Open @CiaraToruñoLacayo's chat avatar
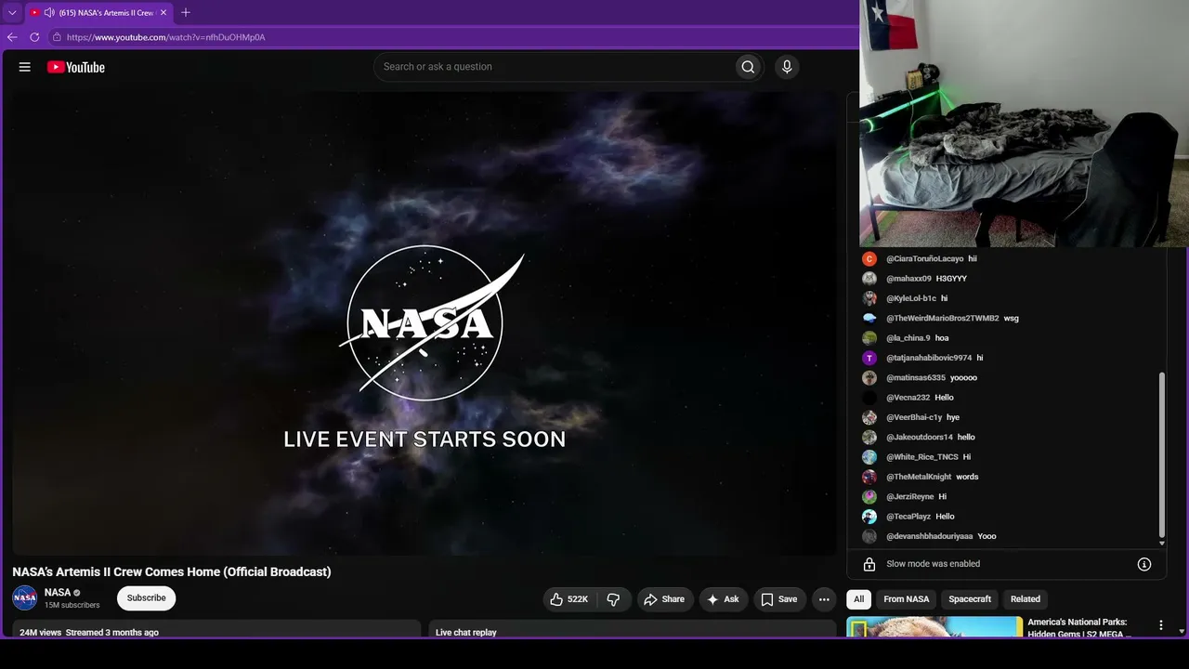The width and height of the screenshot is (1189, 669). (x=869, y=259)
